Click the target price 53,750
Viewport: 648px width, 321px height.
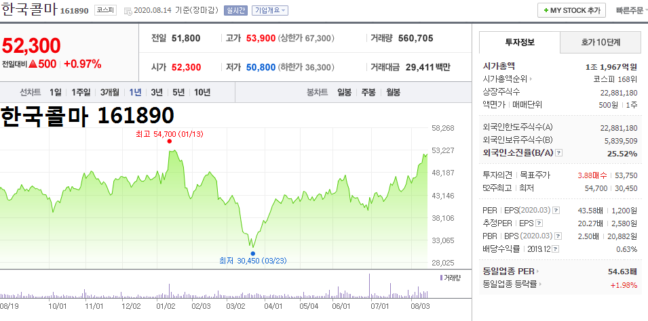click(626, 175)
